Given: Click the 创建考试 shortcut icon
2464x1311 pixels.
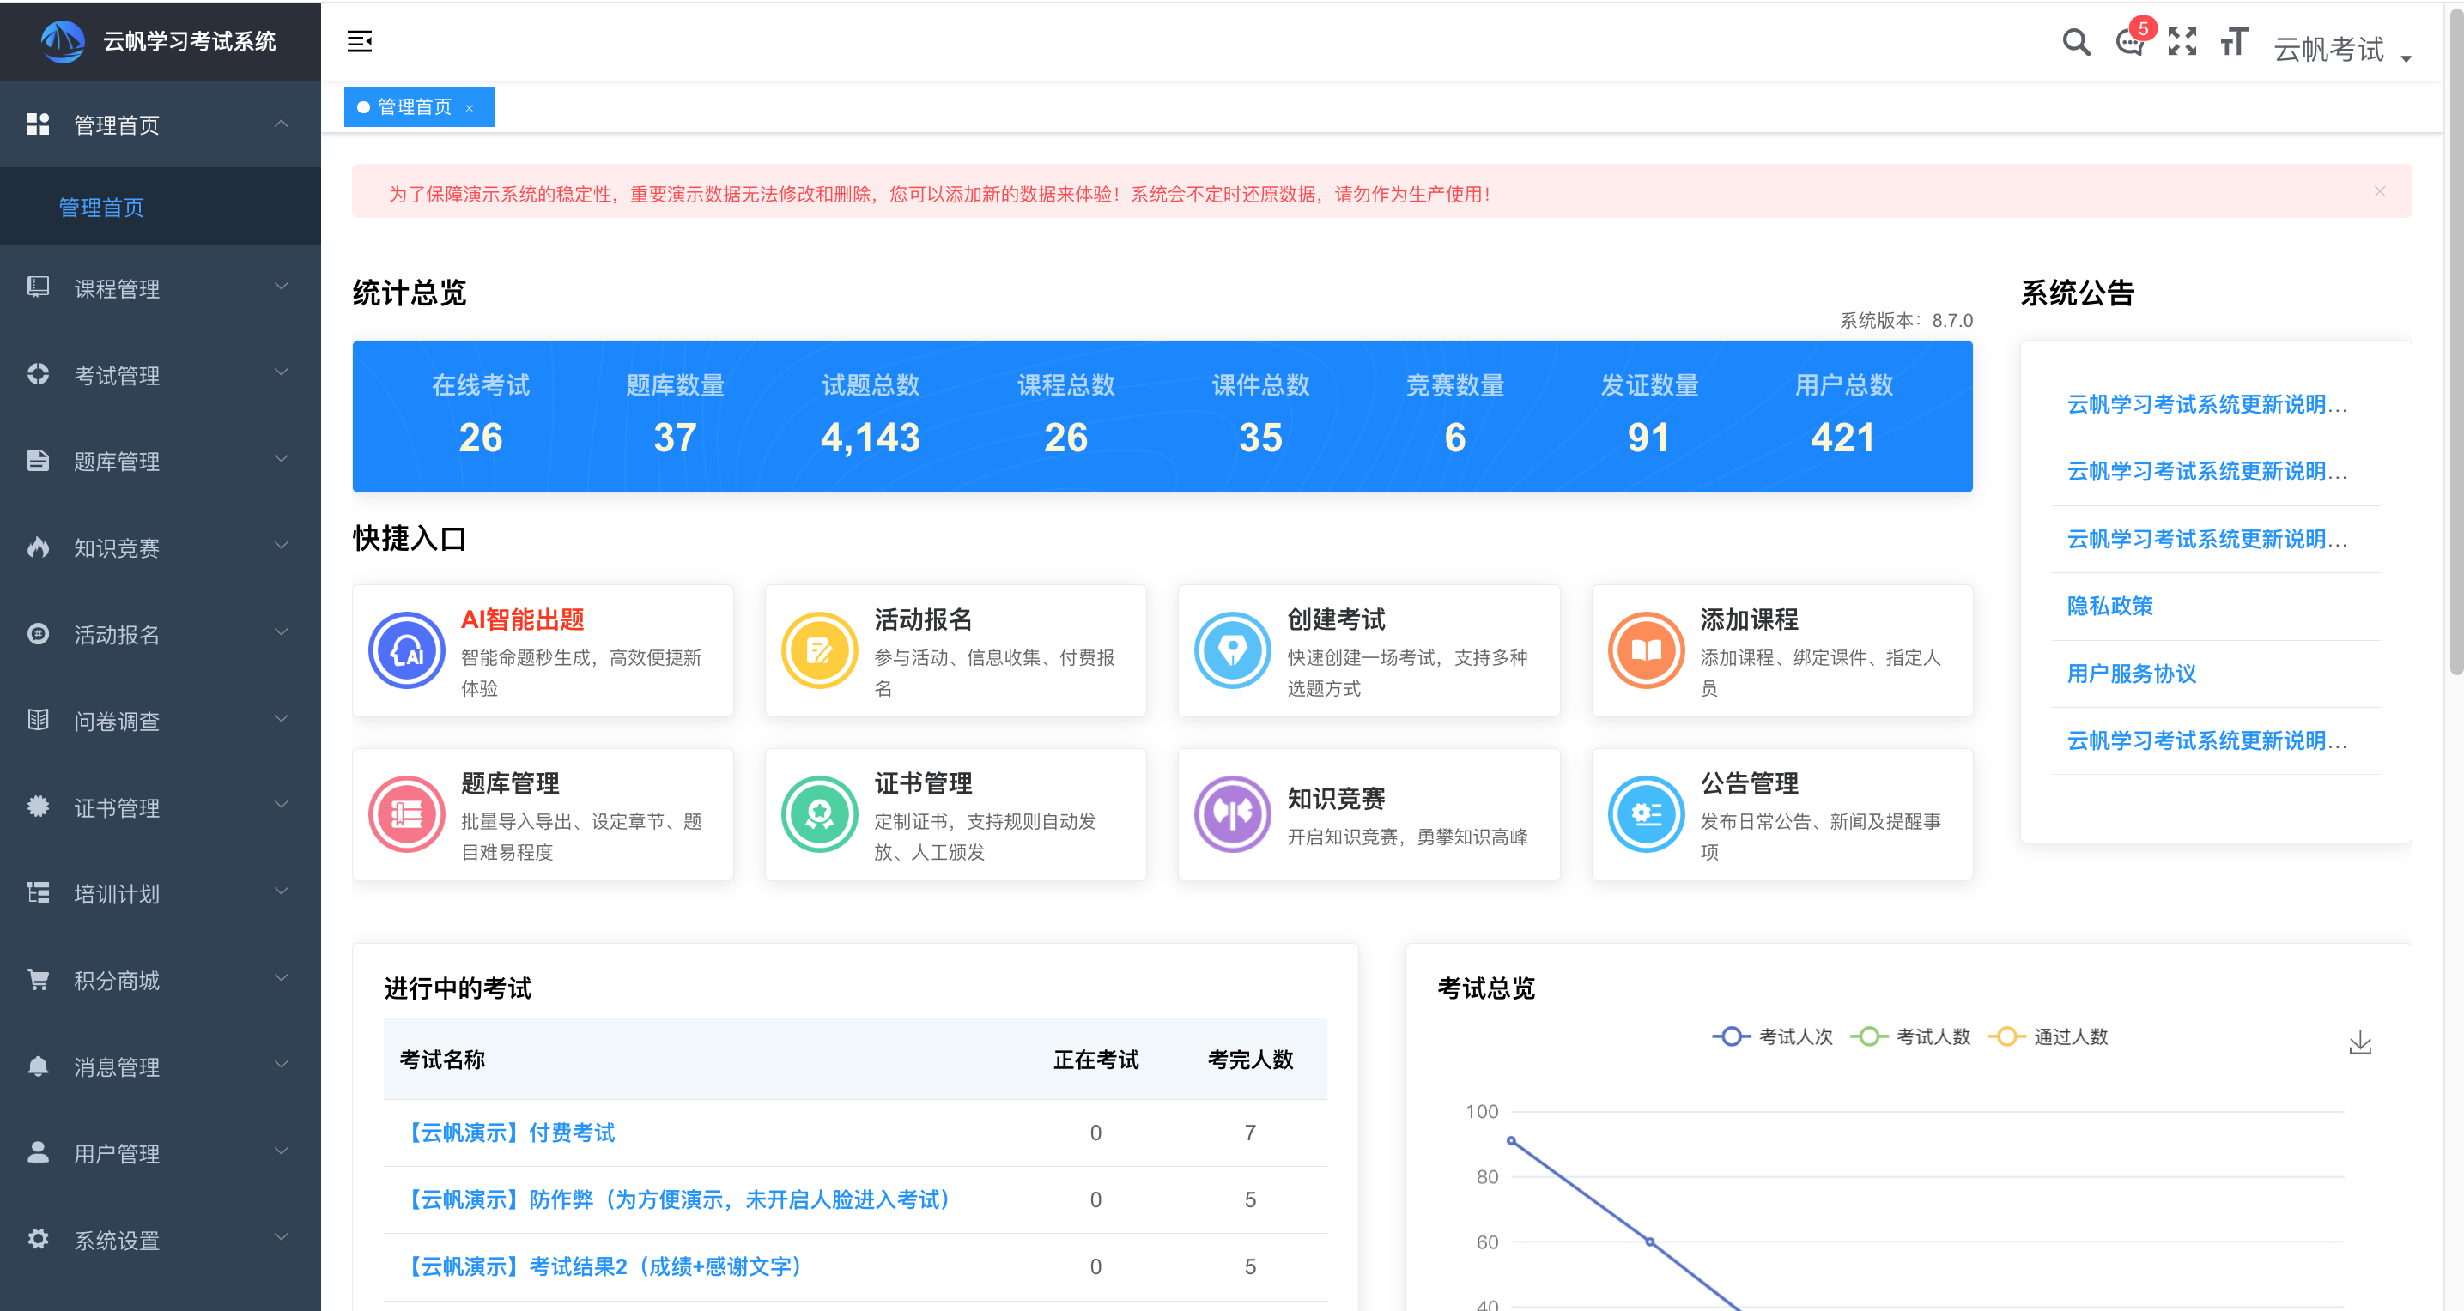Looking at the screenshot, I should click(x=1232, y=650).
